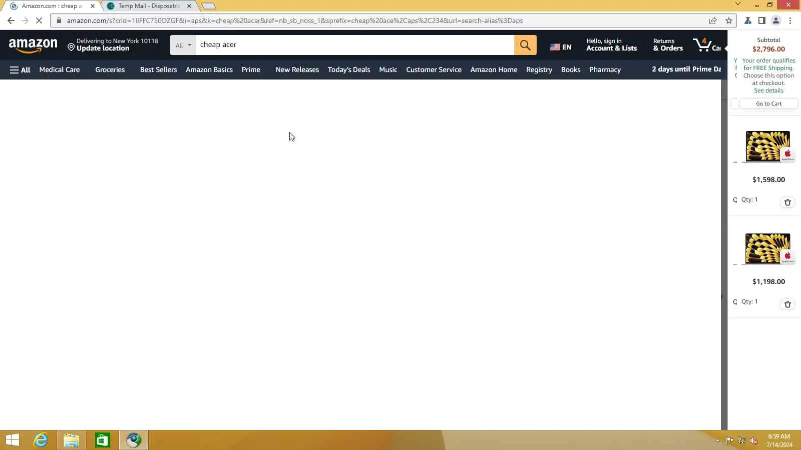Open the EN language selector
This screenshot has width=801, height=450.
tap(561, 47)
